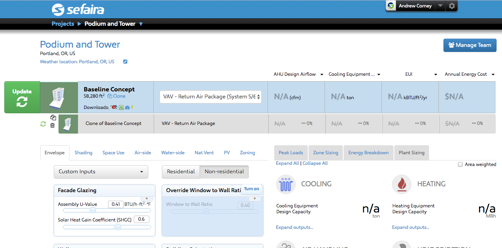Open the Plant Sizing tab
This screenshot has height=248, width=502.
click(x=412, y=153)
